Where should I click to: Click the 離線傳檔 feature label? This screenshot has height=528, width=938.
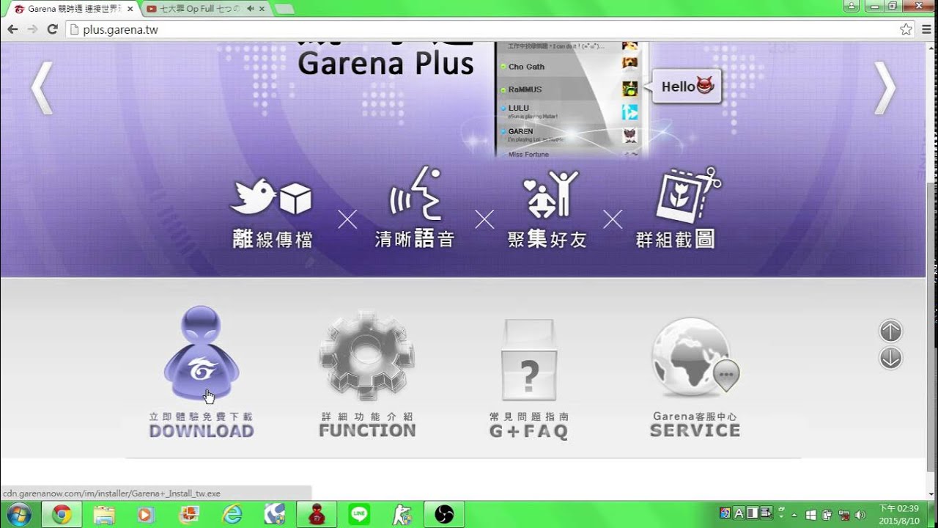point(273,239)
